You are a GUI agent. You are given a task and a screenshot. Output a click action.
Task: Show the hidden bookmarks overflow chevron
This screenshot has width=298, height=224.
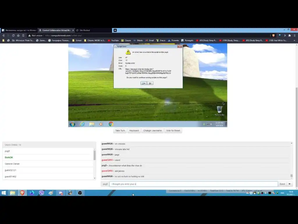click(295, 40)
